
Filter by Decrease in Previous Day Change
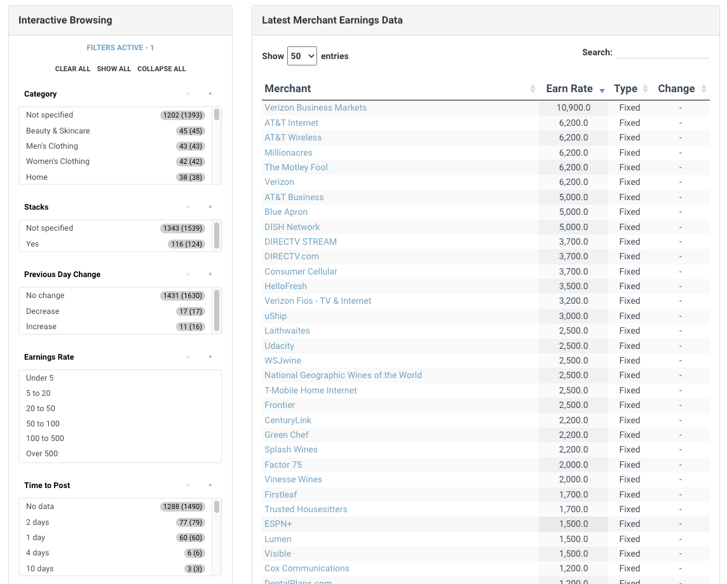116,311
